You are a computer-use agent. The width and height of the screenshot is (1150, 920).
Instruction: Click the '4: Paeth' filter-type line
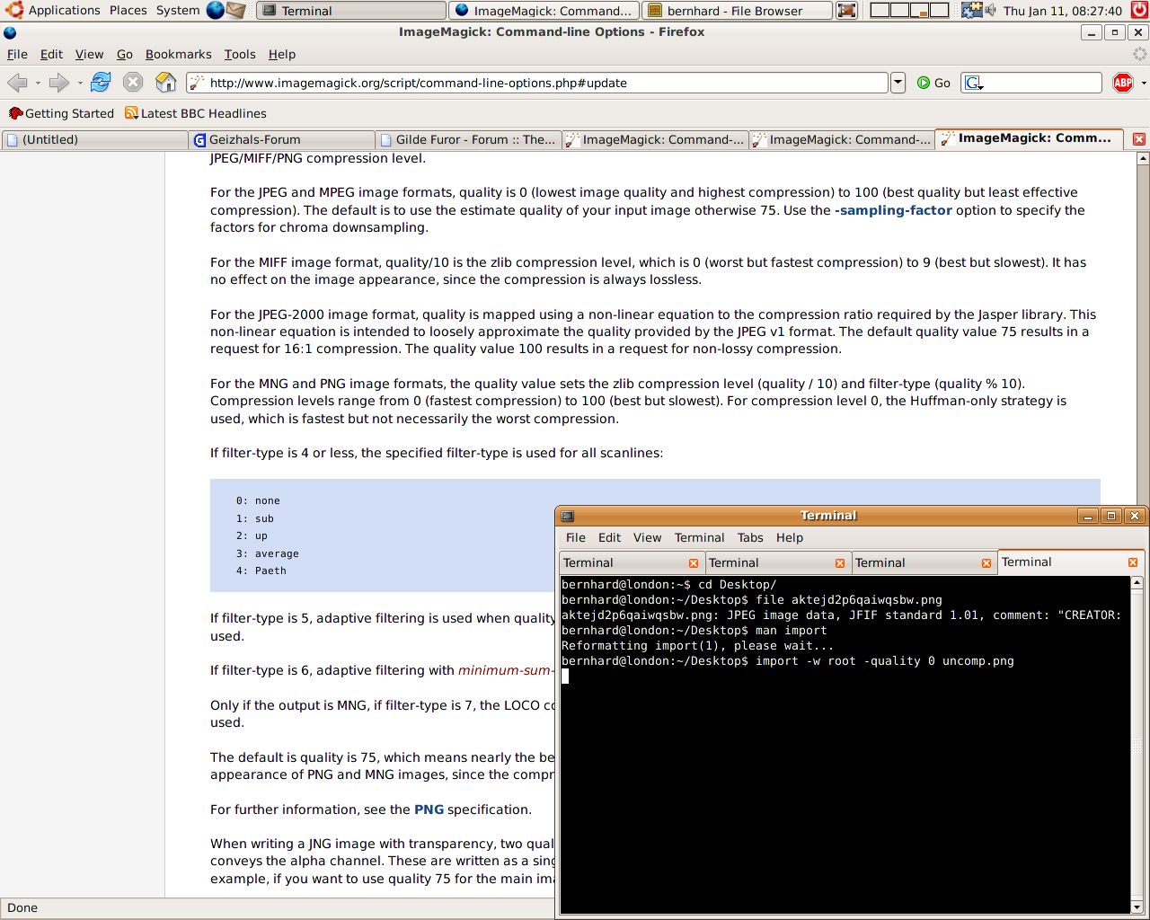261,571
